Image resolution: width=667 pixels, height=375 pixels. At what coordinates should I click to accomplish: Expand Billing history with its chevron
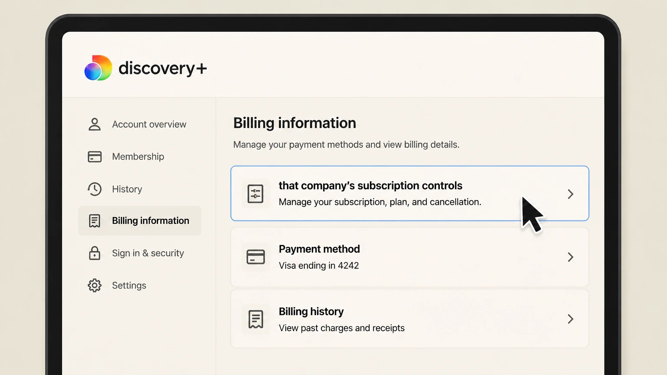[x=571, y=319]
